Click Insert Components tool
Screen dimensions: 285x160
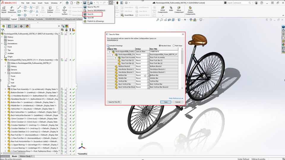click(163, 9)
